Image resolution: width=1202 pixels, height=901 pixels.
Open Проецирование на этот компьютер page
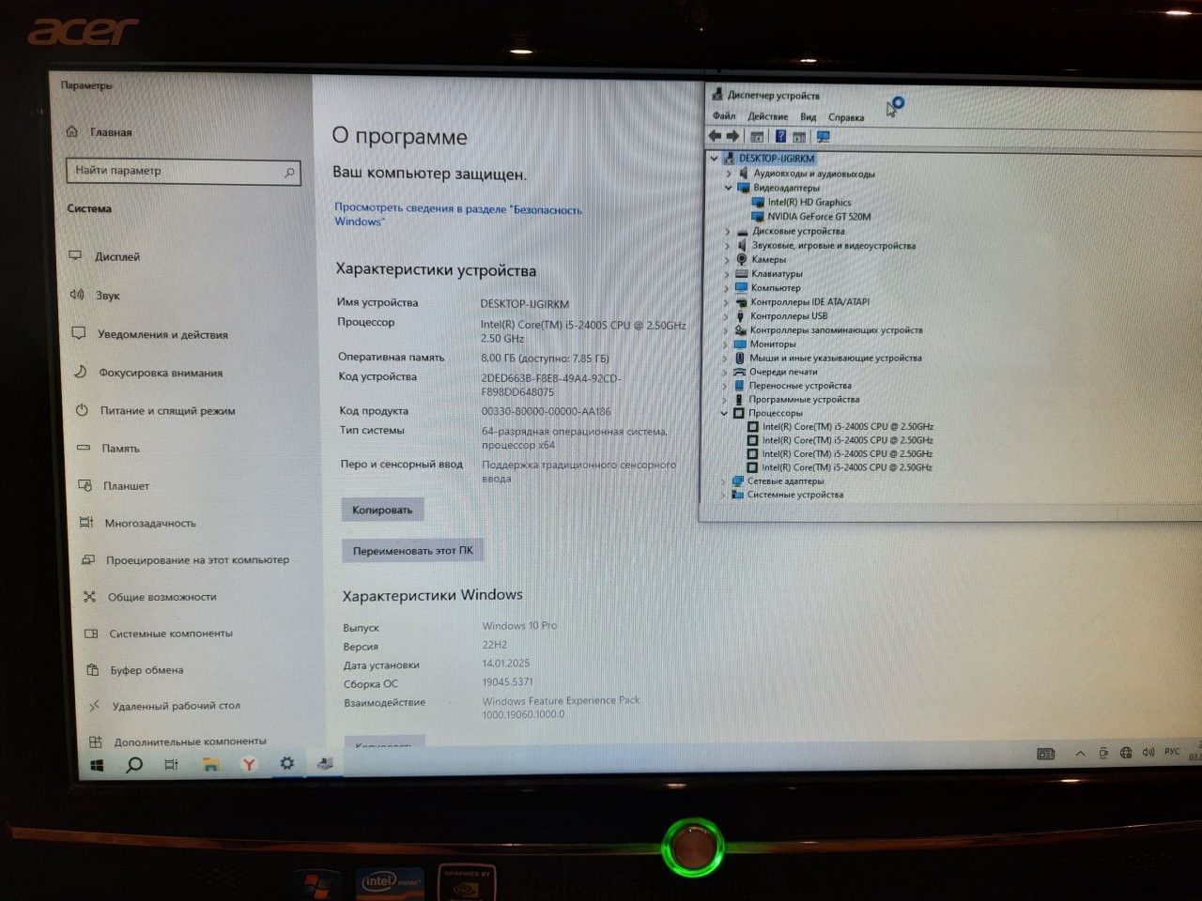197,559
